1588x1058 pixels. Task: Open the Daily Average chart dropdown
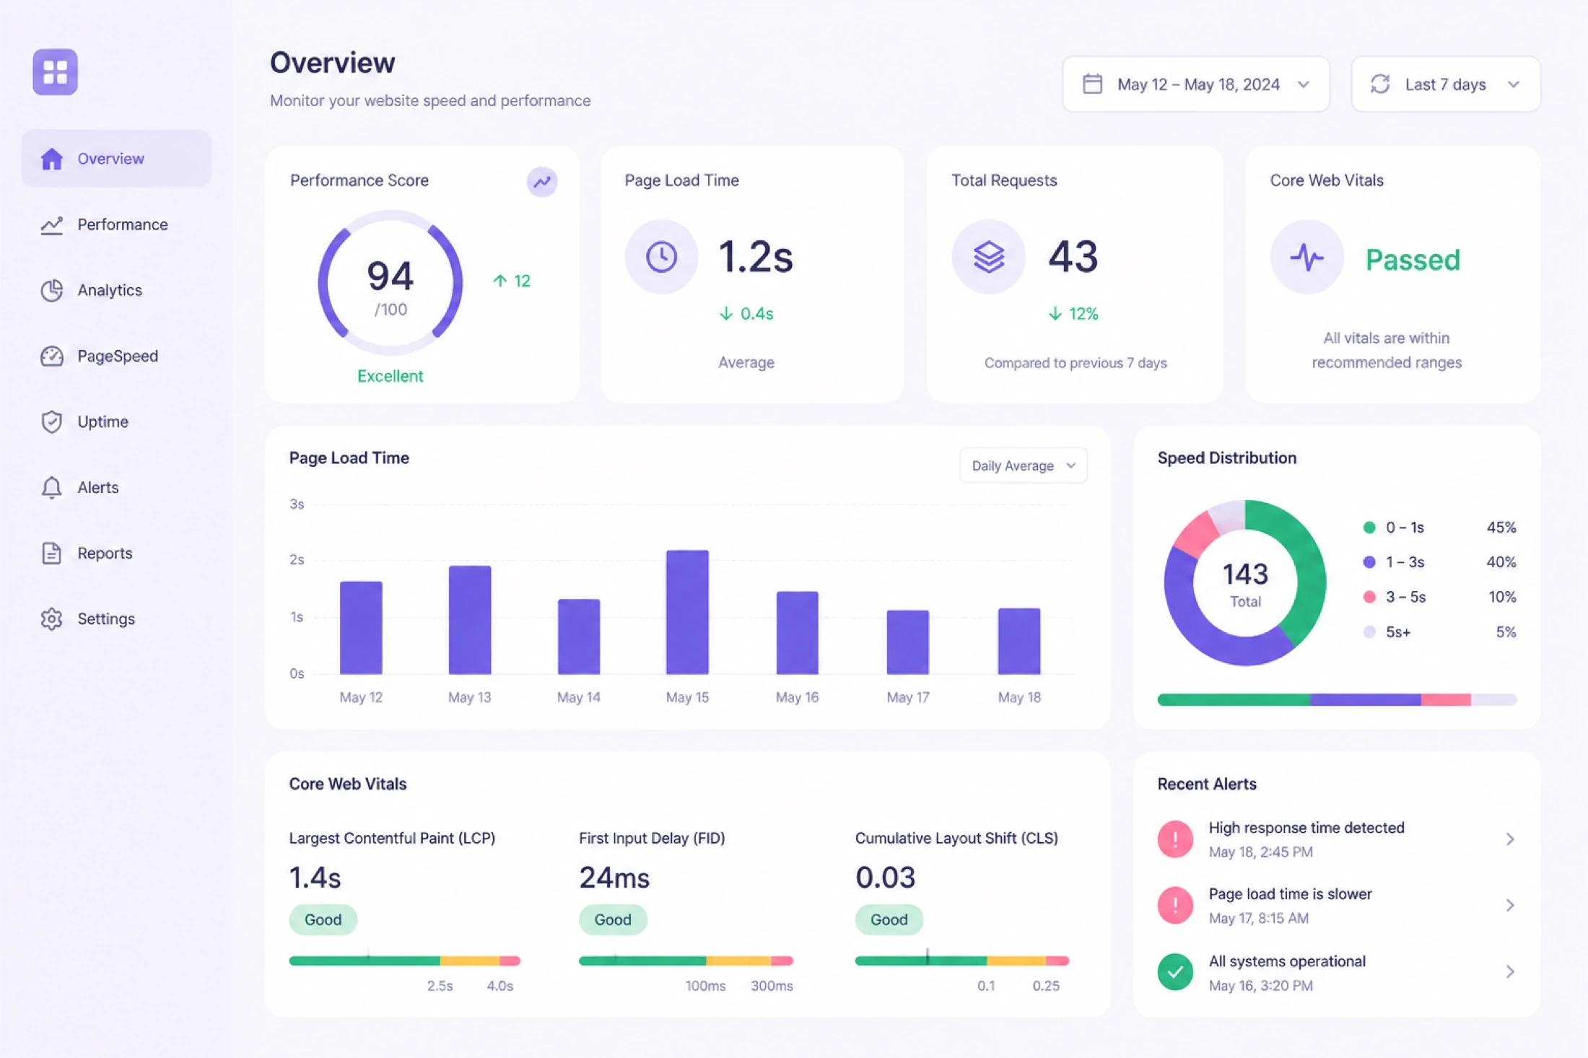[x=1024, y=465]
